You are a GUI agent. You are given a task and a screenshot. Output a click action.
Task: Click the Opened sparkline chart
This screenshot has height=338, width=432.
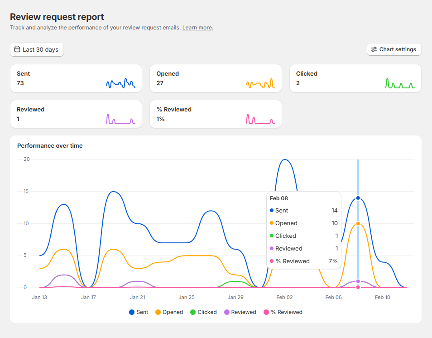260,83
